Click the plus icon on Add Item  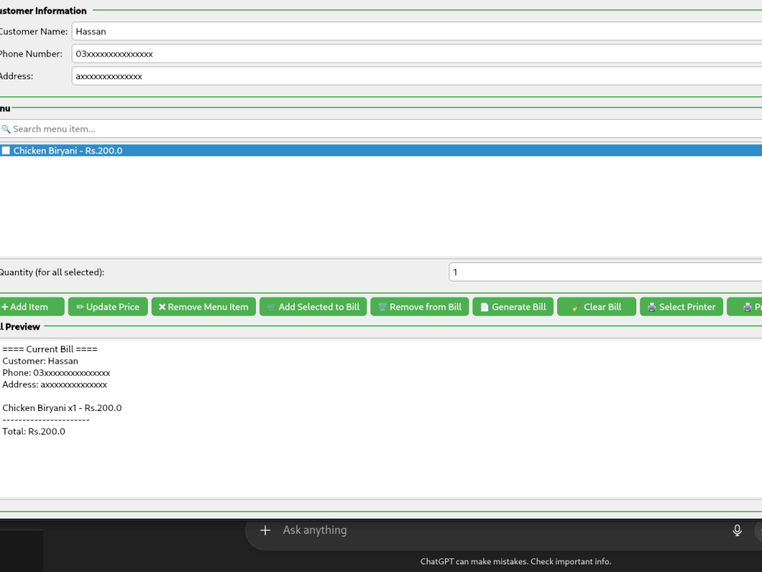tap(5, 307)
